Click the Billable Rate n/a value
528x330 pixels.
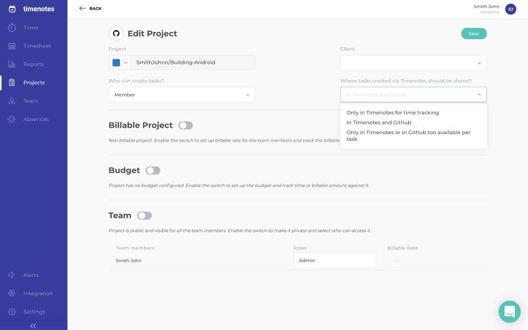click(396, 261)
